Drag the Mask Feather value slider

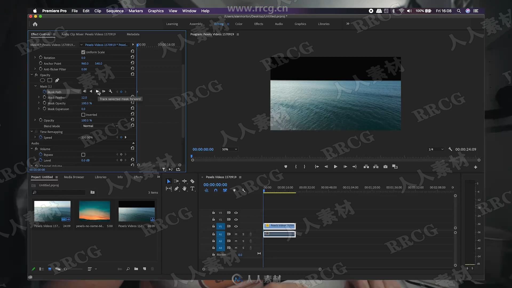(84, 97)
